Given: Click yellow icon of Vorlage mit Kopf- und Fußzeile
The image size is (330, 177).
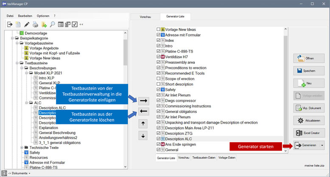Looking at the screenshot, I should (26, 53).
